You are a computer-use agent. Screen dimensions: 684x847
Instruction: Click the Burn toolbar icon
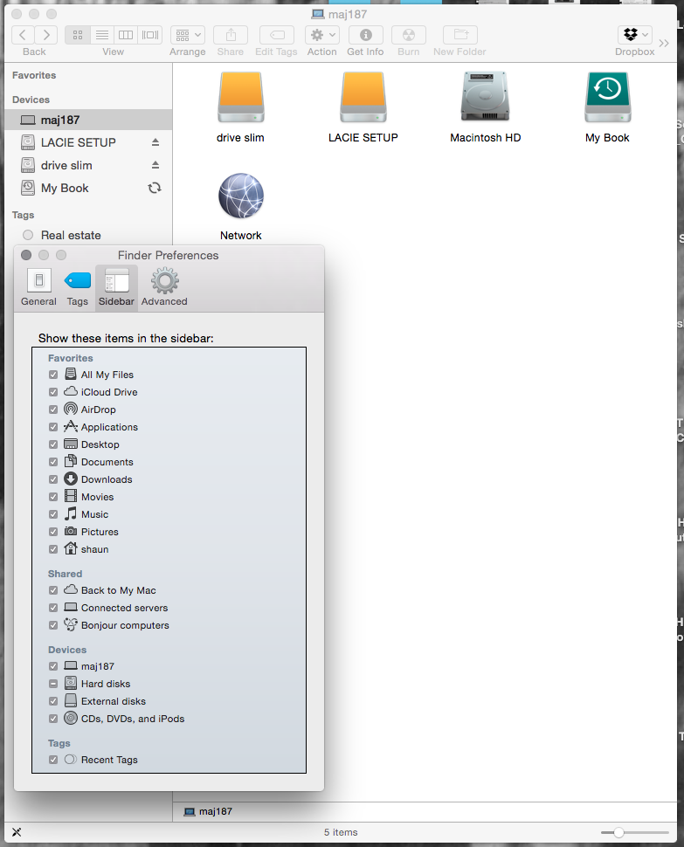click(x=409, y=35)
